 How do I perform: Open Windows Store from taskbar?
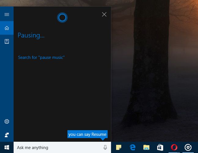160,147
